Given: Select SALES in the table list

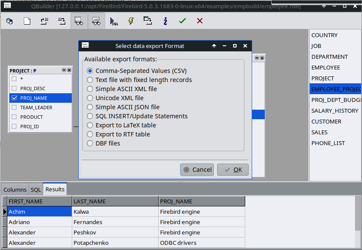Looking at the screenshot, I should click(335, 133).
